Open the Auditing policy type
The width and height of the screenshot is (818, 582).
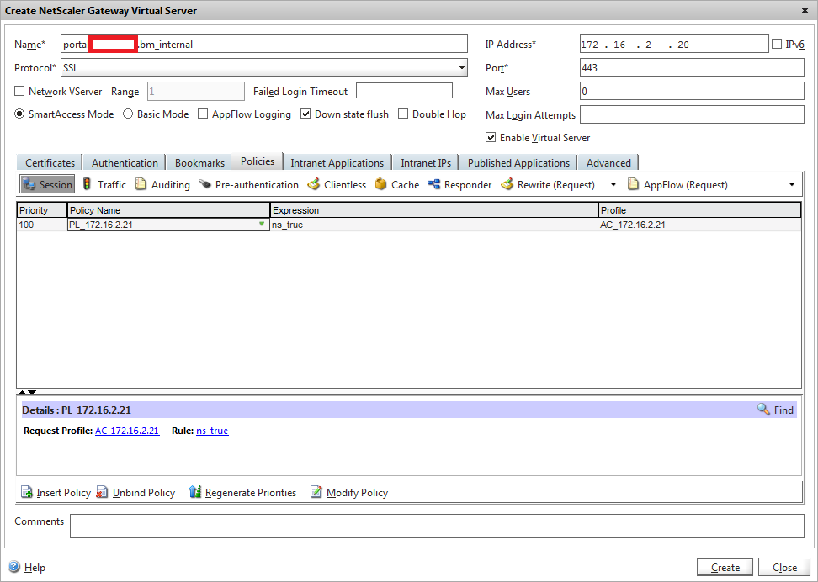click(x=162, y=185)
